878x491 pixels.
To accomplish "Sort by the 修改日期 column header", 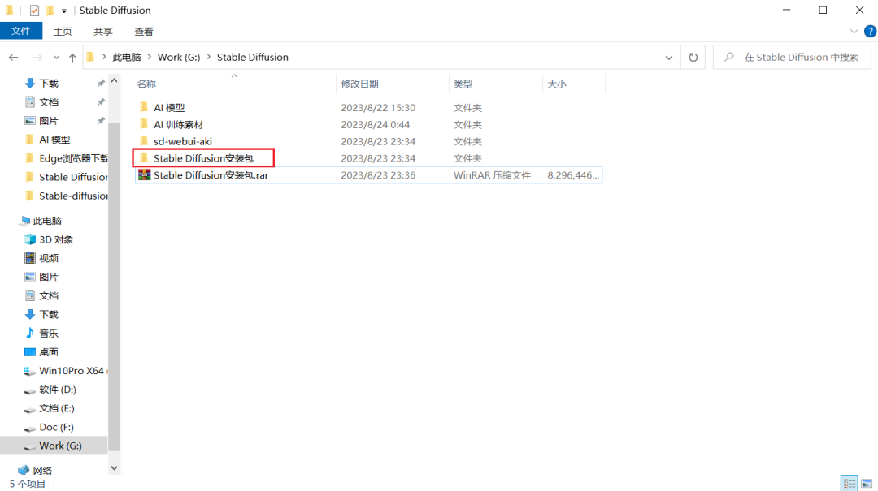I will pos(359,84).
